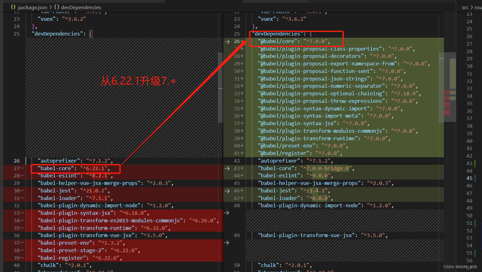
Task: Click the "babel-register": "^6.22.0" line
Action: tap(80, 258)
